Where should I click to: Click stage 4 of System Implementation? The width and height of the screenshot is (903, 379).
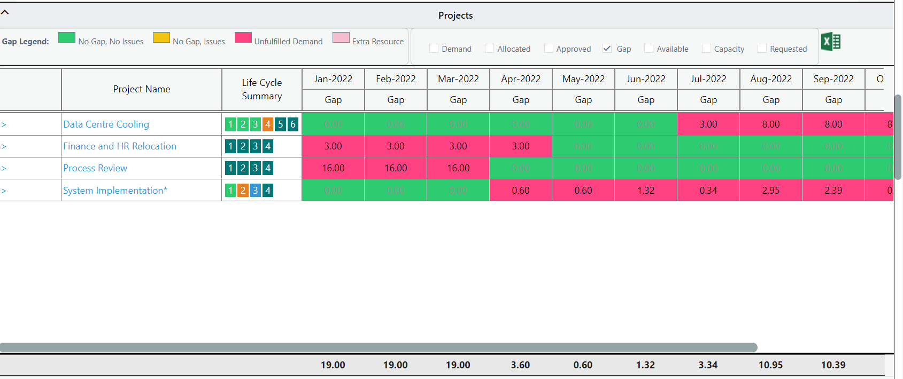tap(268, 191)
